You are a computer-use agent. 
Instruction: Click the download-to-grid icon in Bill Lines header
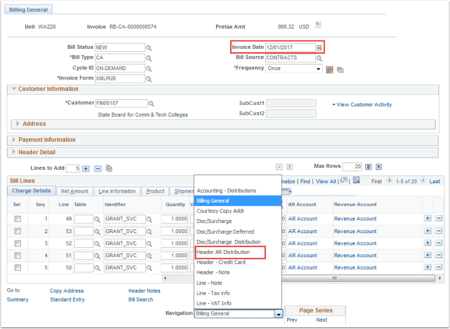(x=356, y=180)
